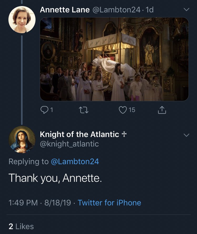
Task: Tap the @knight_atlantic handle
Action: (69, 144)
